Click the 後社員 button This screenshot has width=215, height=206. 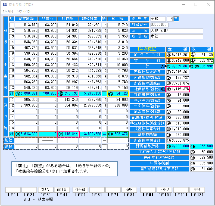tap(80, 190)
